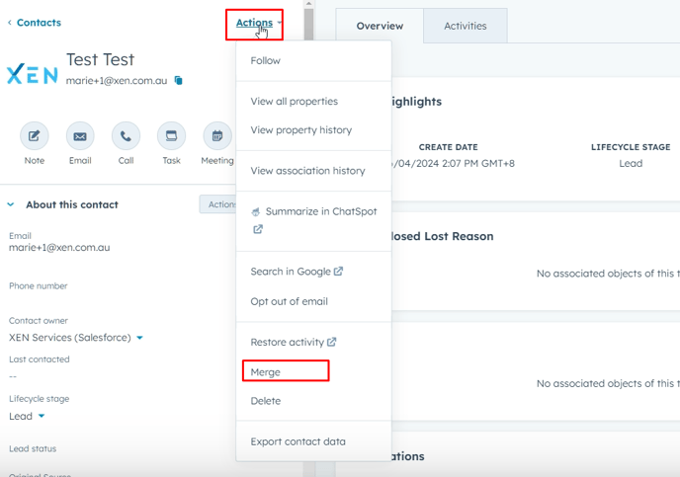The width and height of the screenshot is (680, 477).
Task: Click the contact name Test Test
Action: (100, 59)
